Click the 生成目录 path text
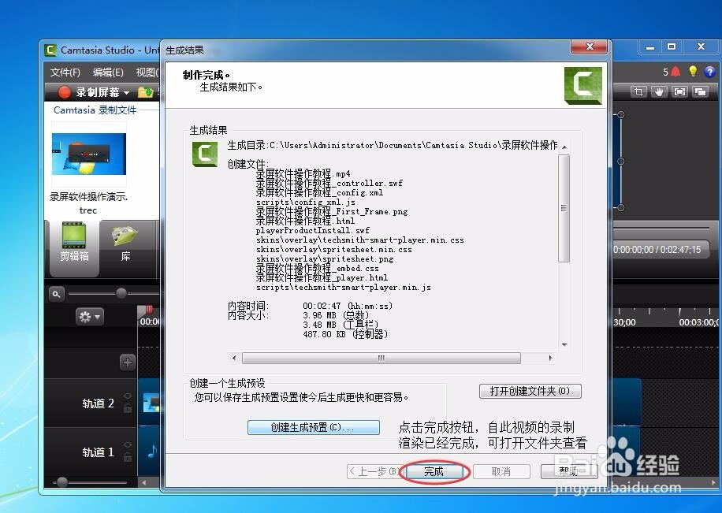Image resolution: width=722 pixels, height=513 pixels. [x=393, y=145]
